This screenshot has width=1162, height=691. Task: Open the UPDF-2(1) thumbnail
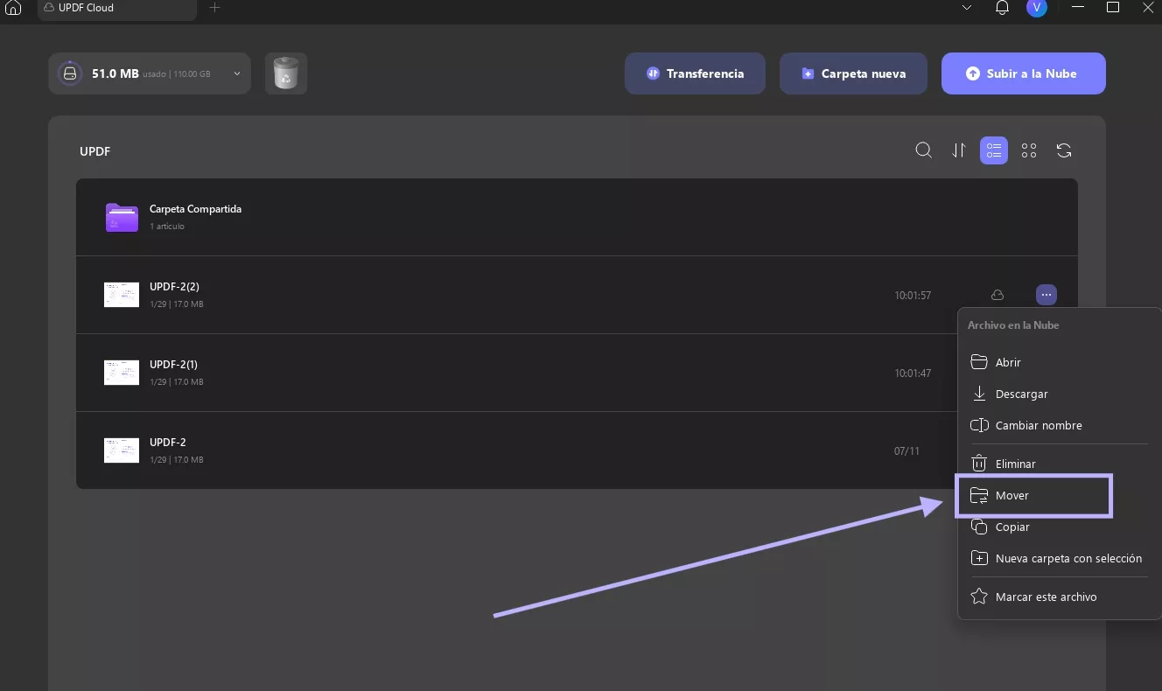[x=122, y=373]
